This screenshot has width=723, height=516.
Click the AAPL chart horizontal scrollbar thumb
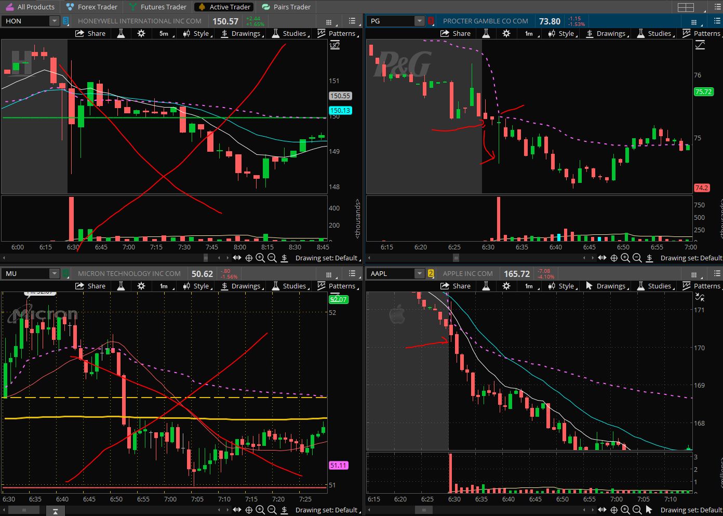424,510
